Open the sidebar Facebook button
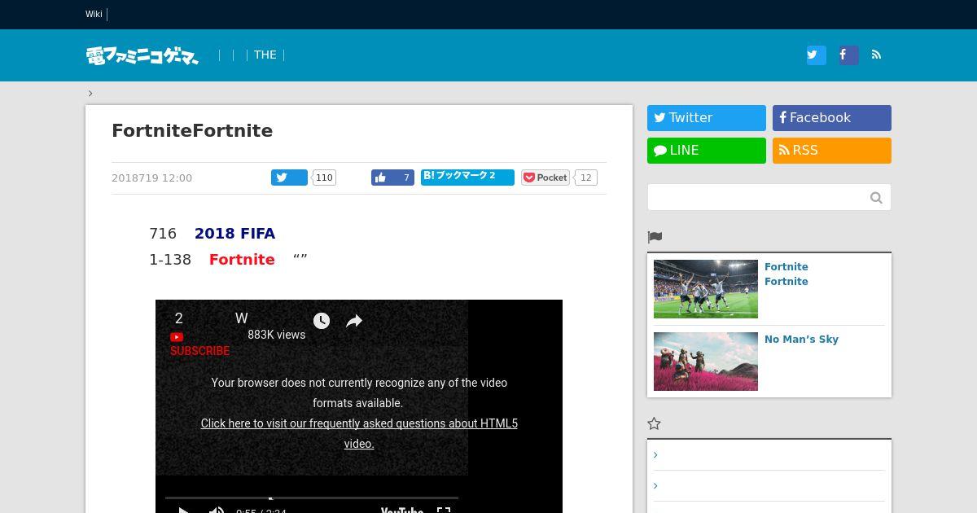Screen dimensions: 977x513 832,118
